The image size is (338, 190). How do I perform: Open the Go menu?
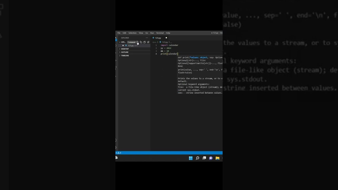click(147, 33)
